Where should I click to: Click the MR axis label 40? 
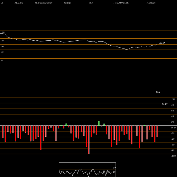[173, 116]
